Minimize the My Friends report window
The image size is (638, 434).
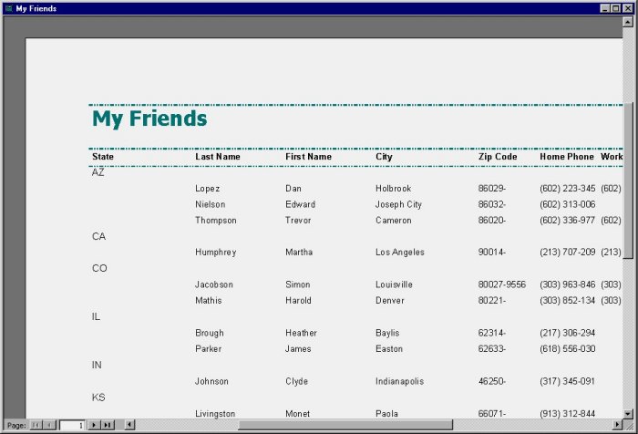pos(605,8)
